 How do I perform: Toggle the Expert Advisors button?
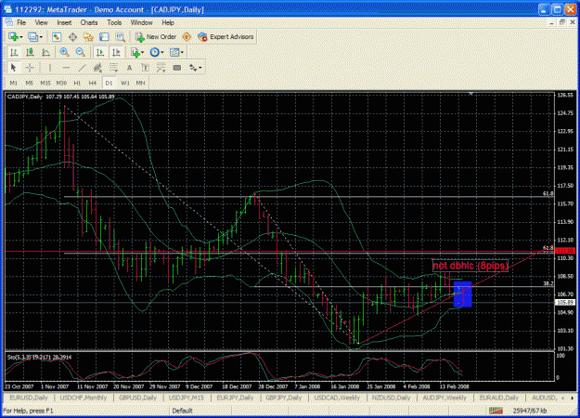point(226,36)
